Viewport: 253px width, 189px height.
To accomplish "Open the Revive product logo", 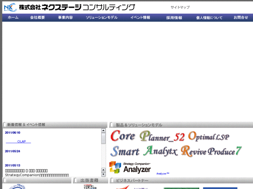I will [x=193, y=151].
